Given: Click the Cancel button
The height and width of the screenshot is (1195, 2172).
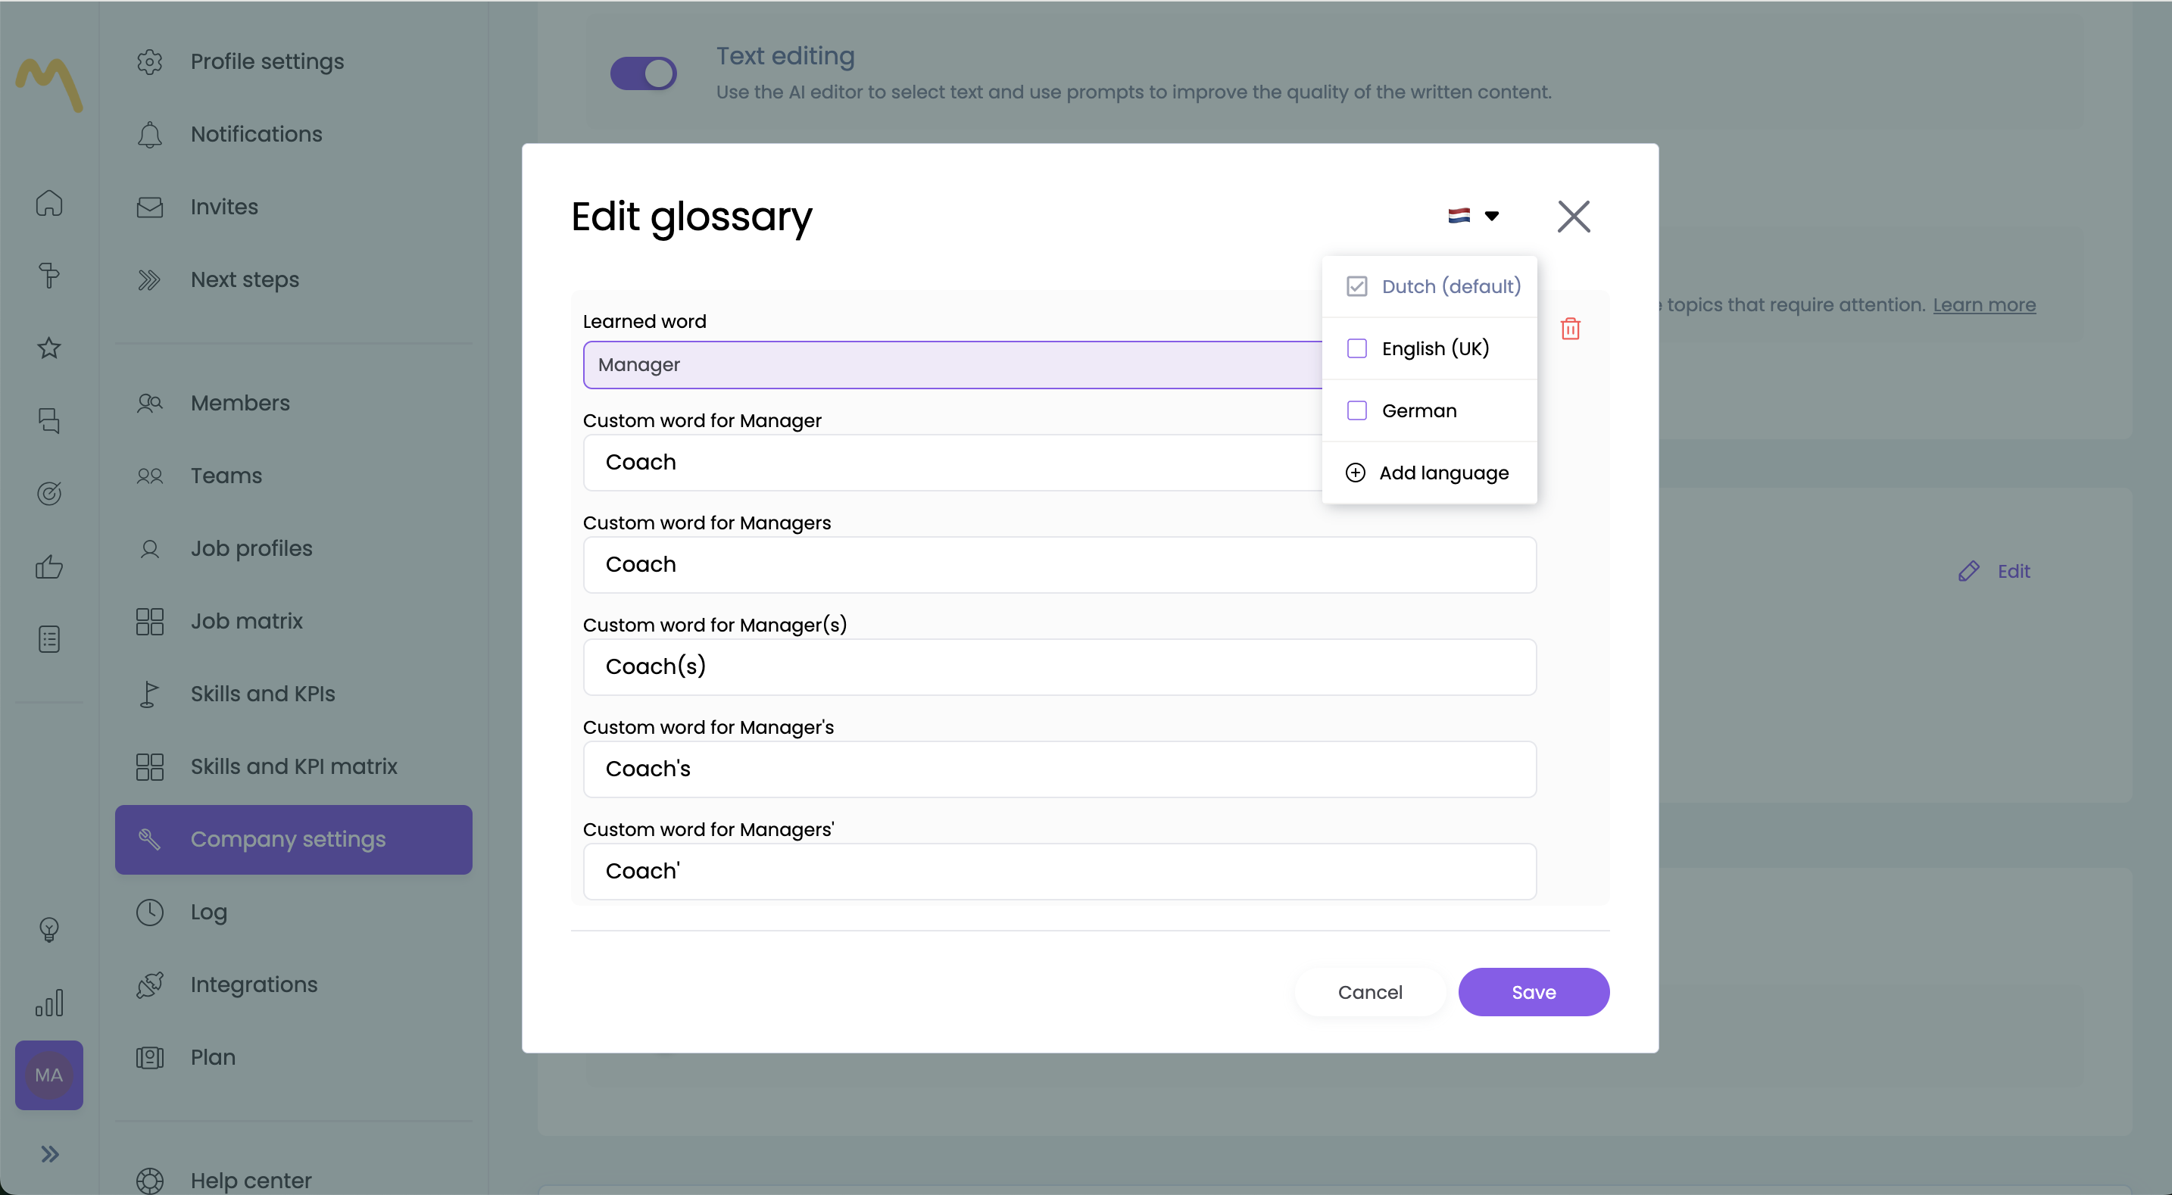Looking at the screenshot, I should pos(1369,992).
